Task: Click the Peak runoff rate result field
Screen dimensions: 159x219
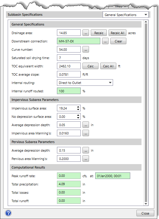Action: 69,176
